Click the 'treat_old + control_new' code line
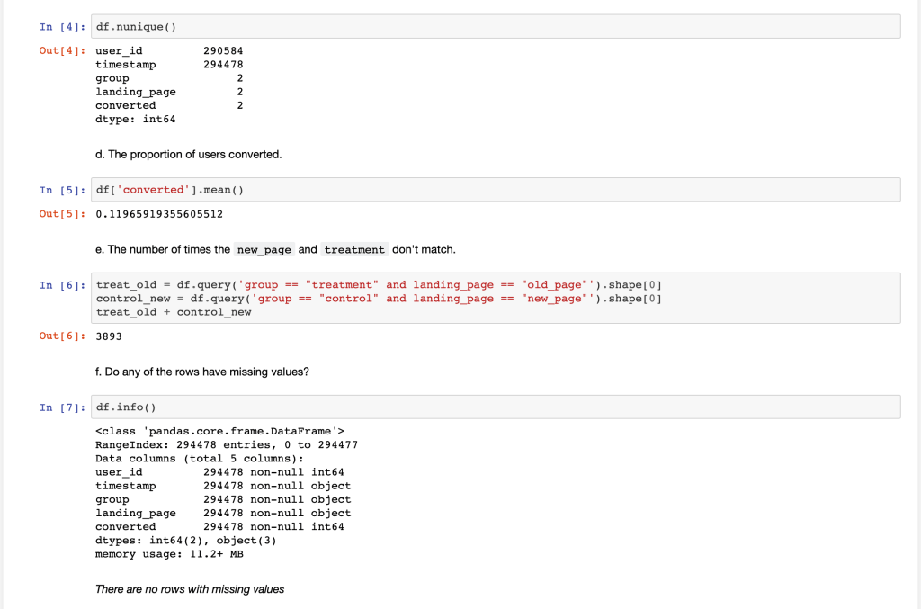Viewport: 921px width, 609px height. [x=174, y=312]
